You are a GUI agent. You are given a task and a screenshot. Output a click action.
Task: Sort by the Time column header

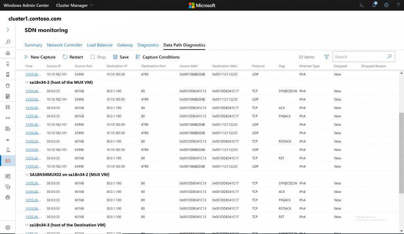(29, 66)
